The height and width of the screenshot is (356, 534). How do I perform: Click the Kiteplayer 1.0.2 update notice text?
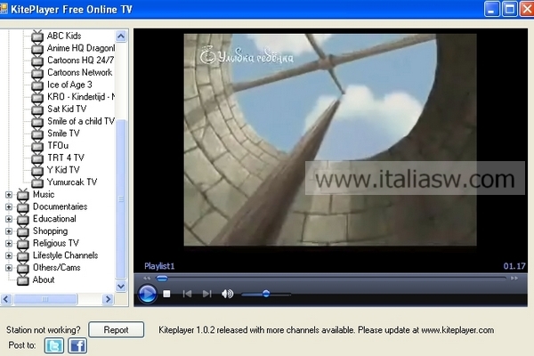pos(327,330)
